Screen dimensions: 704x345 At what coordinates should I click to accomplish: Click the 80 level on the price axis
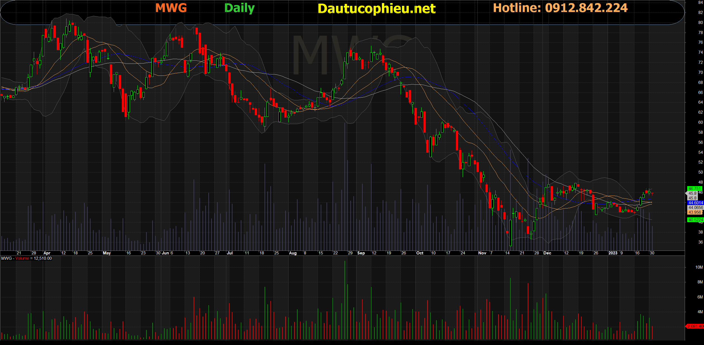tap(700, 23)
